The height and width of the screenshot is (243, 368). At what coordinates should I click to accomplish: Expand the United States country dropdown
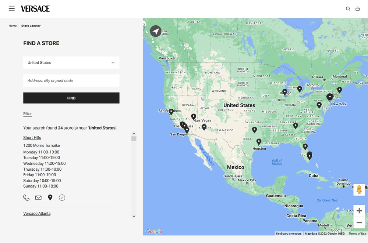71,62
